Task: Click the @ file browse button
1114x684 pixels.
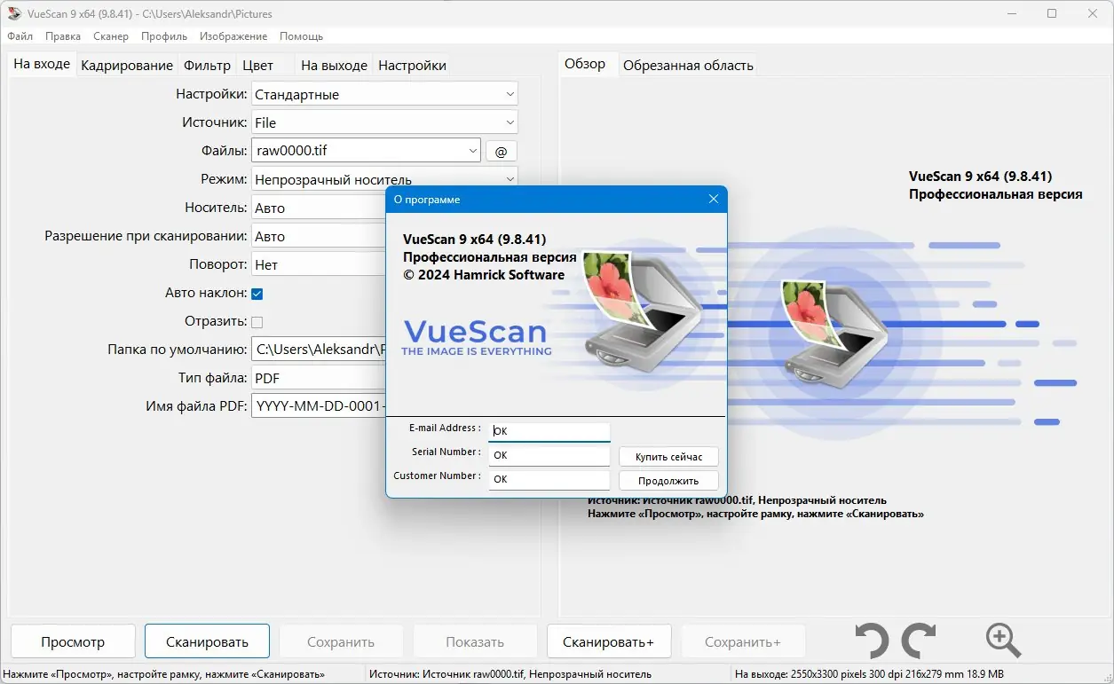Action: point(501,152)
